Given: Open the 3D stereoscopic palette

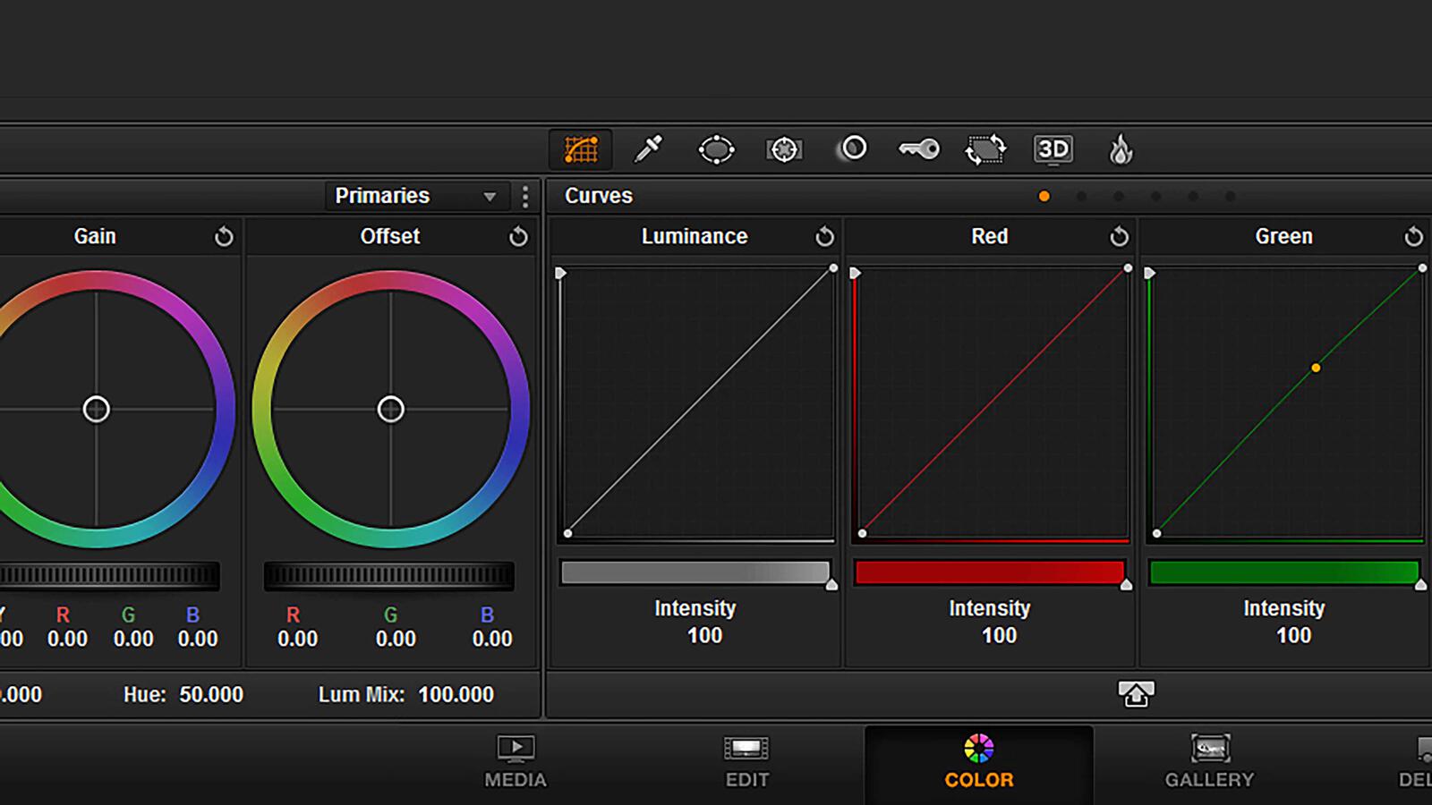Looking at the screenshot, I should tap(1053, 149).
